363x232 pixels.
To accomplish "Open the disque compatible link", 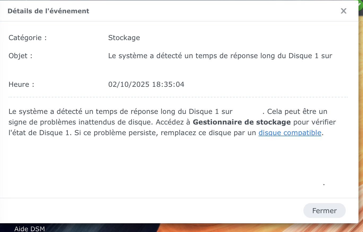I will pos(290,133).
